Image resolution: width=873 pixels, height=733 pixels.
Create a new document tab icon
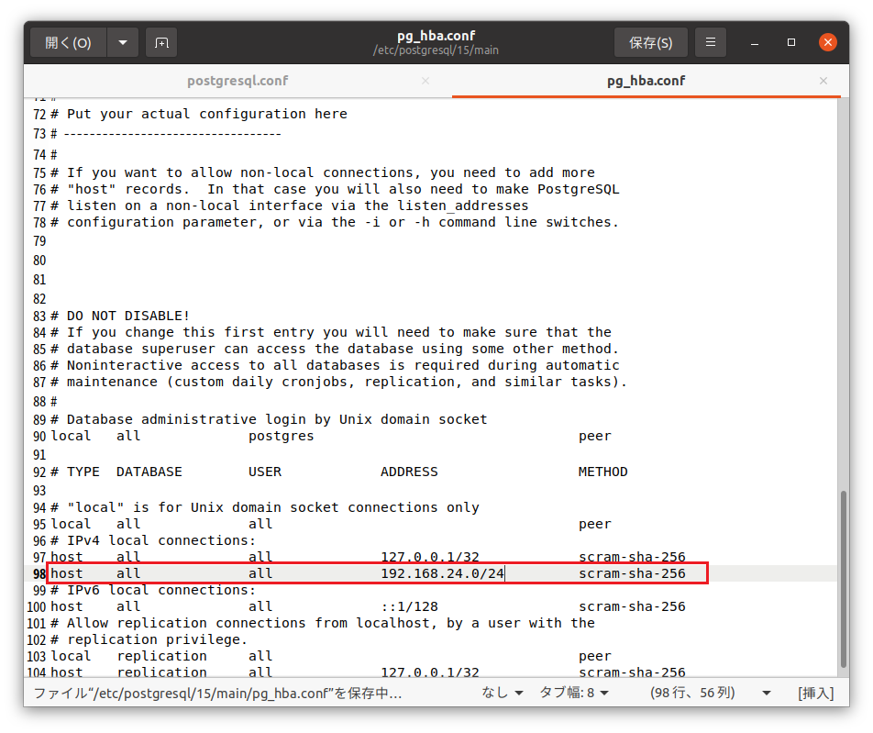161,42
